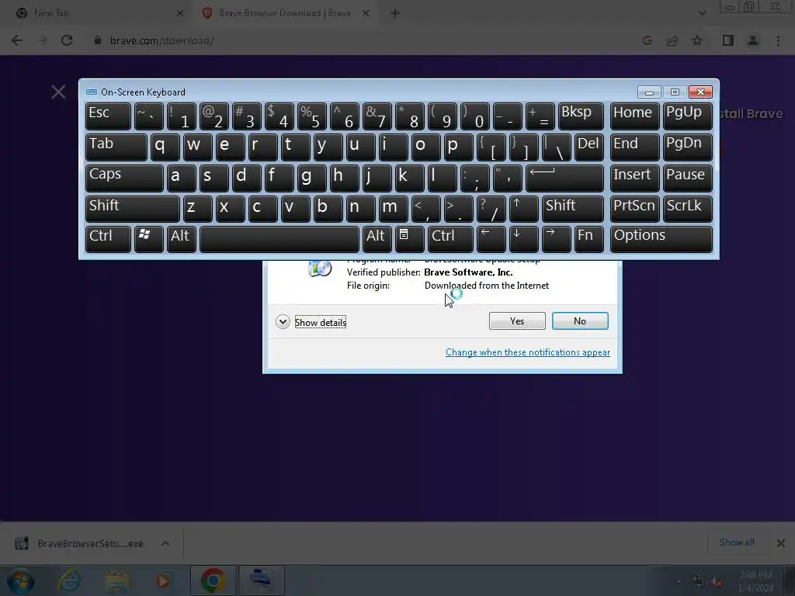Click the number 5 key

click(312, 116)
